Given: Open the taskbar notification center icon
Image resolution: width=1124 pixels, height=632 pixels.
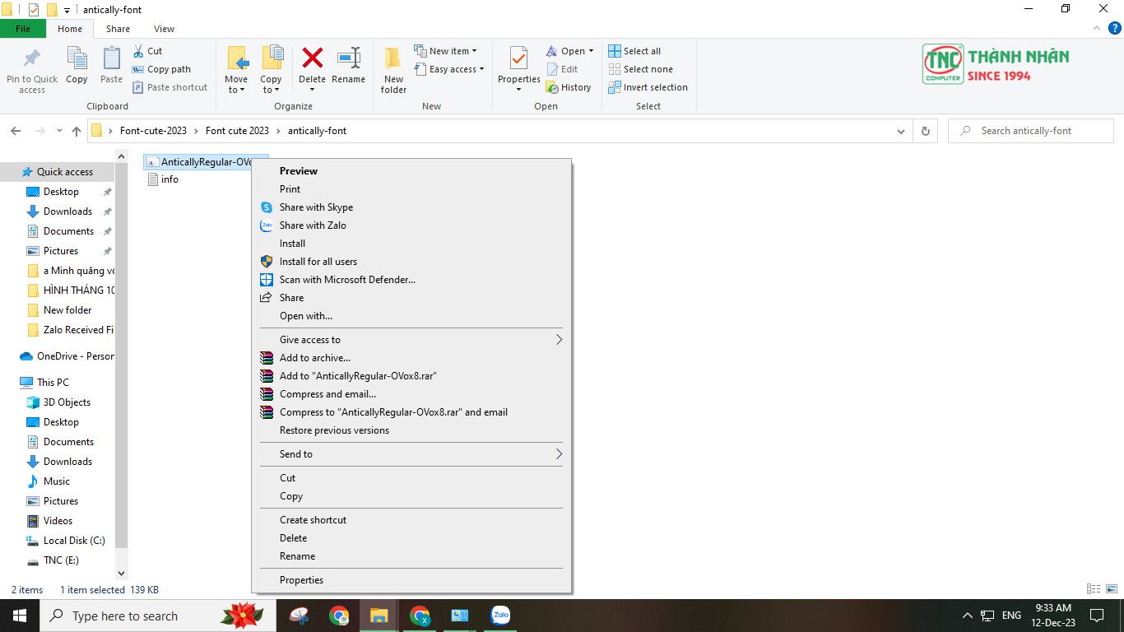Looking at the screenshot, I should tap(1096, 616).
